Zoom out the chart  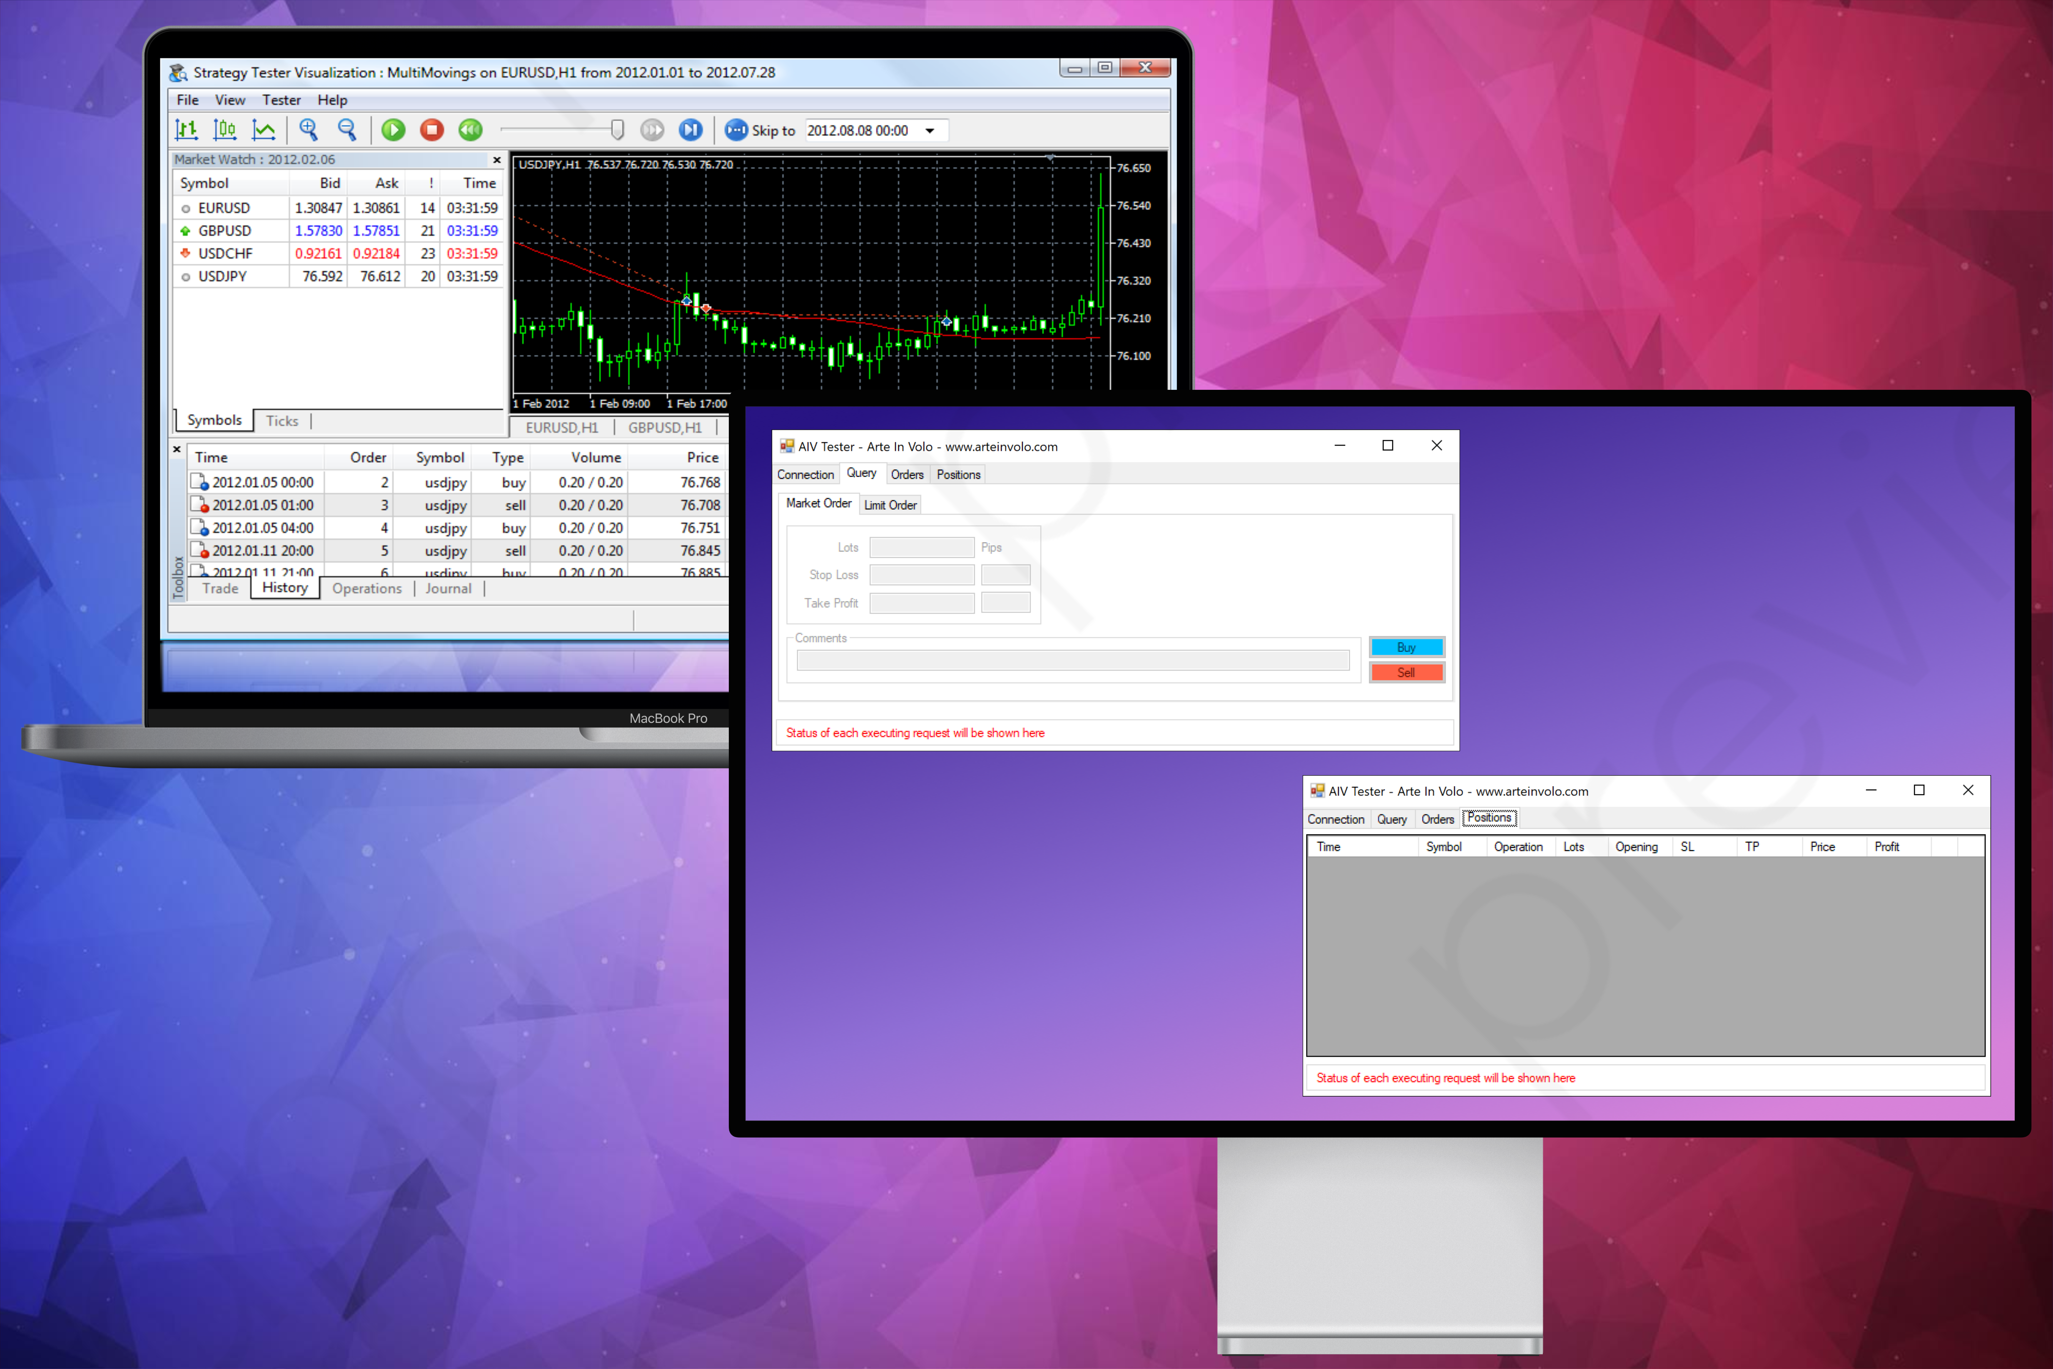(347, 130)
